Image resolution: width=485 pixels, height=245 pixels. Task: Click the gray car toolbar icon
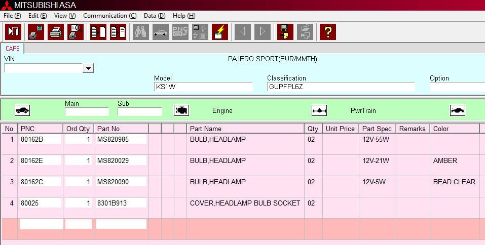(161, 31)
